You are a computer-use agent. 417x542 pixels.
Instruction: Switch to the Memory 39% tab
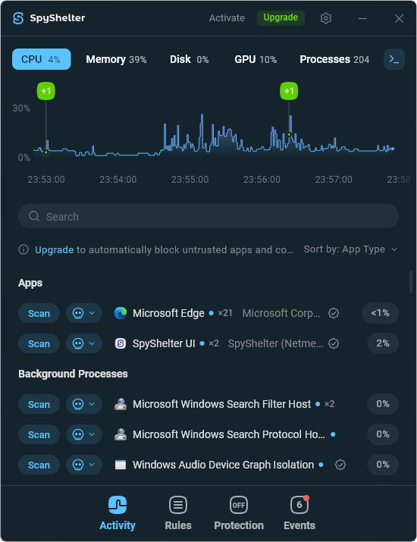[x=116, y=59]
